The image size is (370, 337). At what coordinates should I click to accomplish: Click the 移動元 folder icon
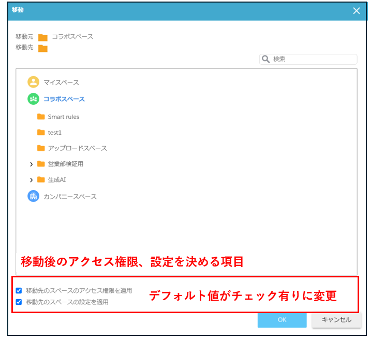pos(43,37)
